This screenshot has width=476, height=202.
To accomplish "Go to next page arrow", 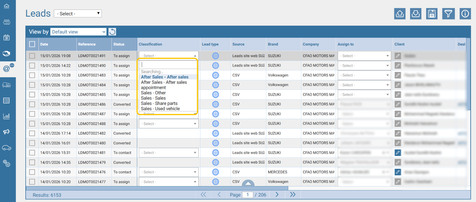I will pyautogui.click(x=277, y=194).
